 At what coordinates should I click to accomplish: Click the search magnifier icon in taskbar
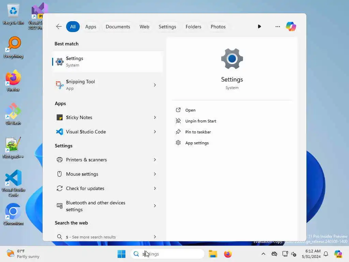[136, 254]
